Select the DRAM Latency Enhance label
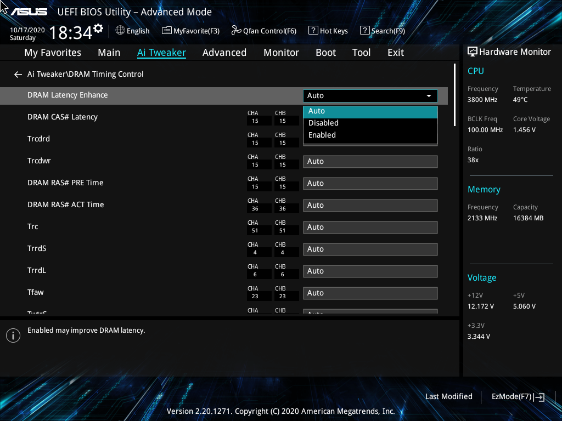562x421 pixels. 68,95
